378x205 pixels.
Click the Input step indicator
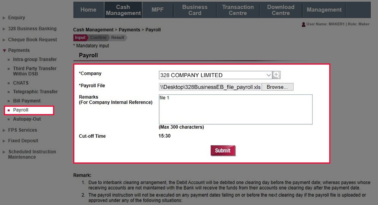click(x=80, y=38)
